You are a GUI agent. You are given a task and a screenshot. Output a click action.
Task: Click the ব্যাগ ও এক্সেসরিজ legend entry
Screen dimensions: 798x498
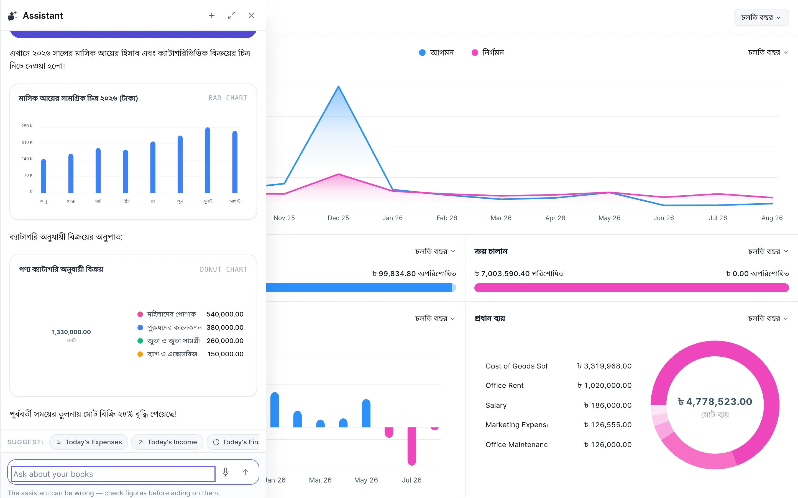pos(190,354)
